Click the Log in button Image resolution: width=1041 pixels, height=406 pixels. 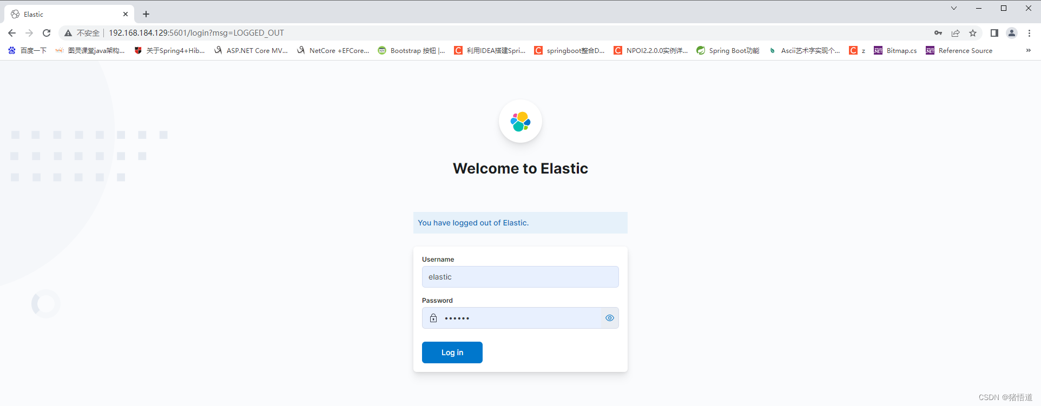[452, 352]
